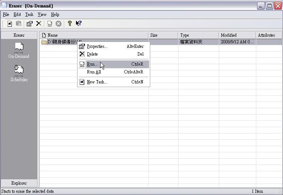The image size is (283, 195).
Task: Choose Run All in the context menu
Action: pyautogui.click(x=114, y=72)
